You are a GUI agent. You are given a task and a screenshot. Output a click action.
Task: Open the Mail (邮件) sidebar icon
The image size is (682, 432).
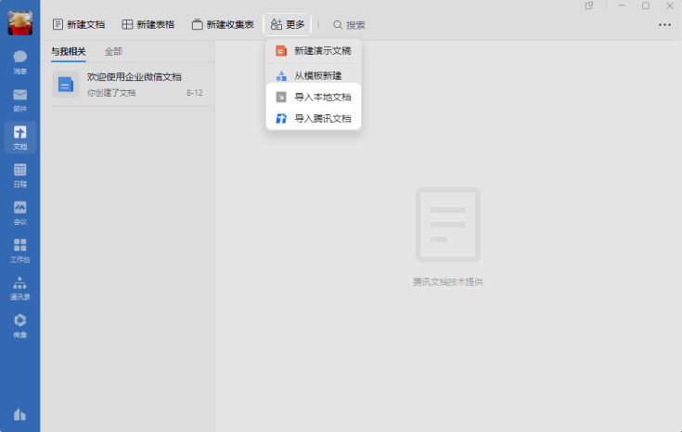20,100
